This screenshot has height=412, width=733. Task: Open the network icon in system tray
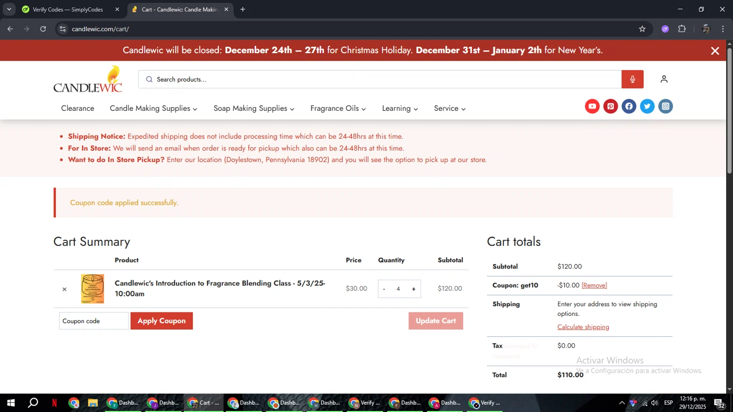(x=645, y=403)
